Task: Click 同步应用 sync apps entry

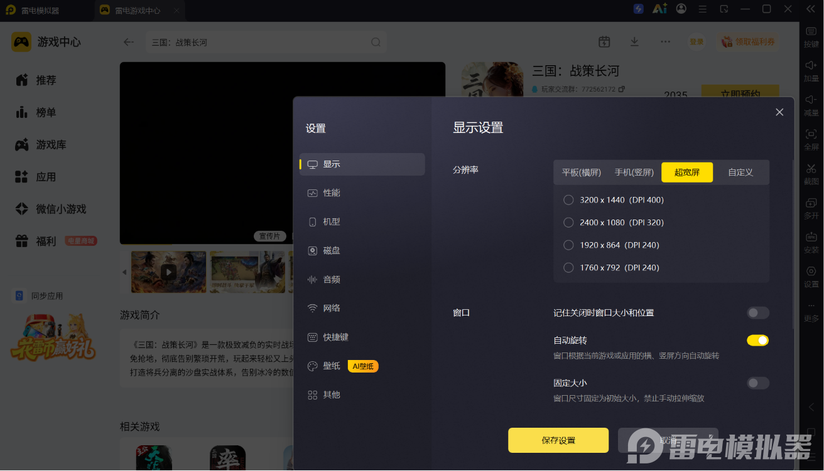Action: click(39, 295)
